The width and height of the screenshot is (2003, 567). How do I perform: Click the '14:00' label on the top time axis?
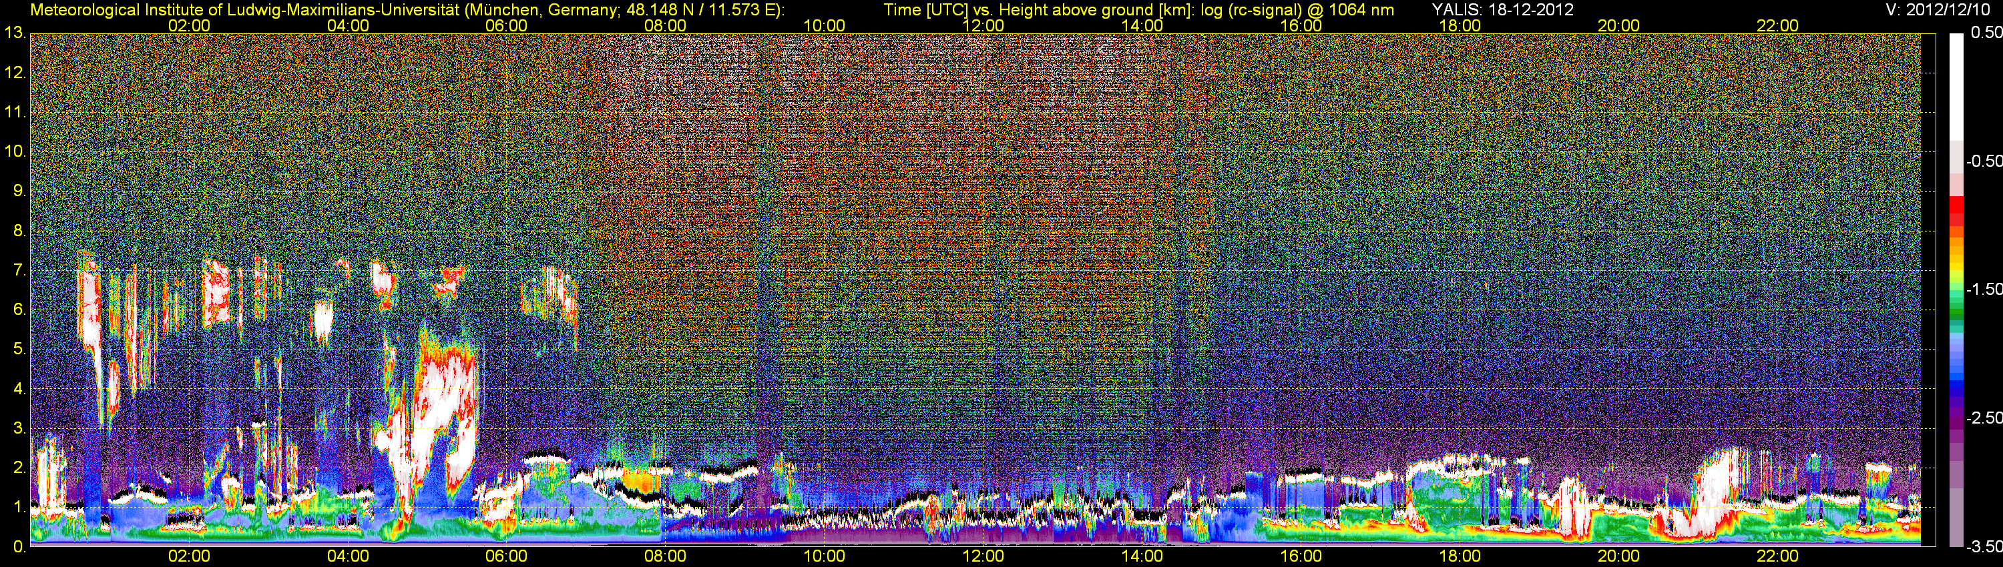pyautogui.click(x=1142, y=25)
